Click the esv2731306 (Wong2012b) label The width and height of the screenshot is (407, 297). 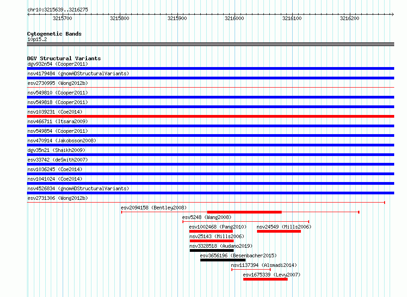point(58,198)
